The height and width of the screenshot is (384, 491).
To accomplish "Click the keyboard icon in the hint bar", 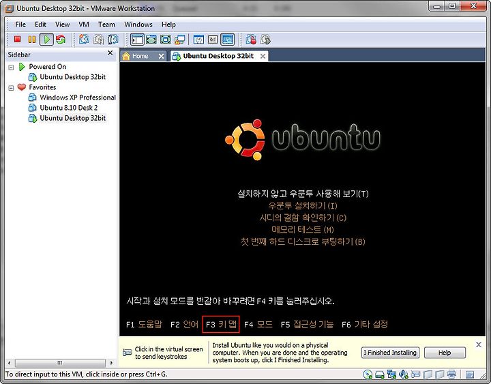I will pyautogui.click(x=127, y=353).
